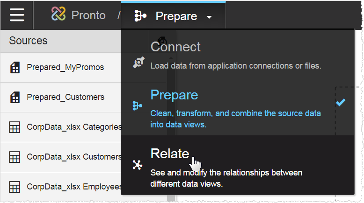Click the Prepare flow icon in top bar
The width and height of the screenshot is (364, 203).
point(140,16)
